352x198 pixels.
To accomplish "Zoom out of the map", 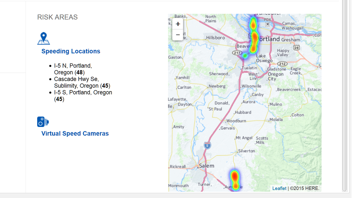I will point(178,35).
